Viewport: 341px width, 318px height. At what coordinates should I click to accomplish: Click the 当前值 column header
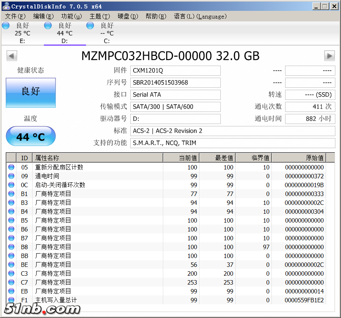tap(181, 158)
